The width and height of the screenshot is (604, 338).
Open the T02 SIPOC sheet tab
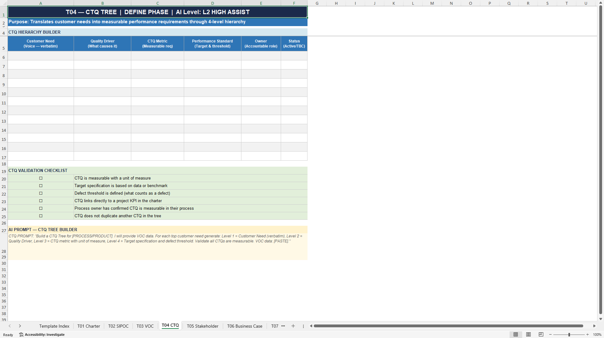(x=118, y=326)
